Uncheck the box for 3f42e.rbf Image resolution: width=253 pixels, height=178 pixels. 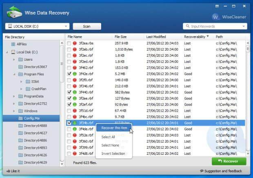(69, 74)
